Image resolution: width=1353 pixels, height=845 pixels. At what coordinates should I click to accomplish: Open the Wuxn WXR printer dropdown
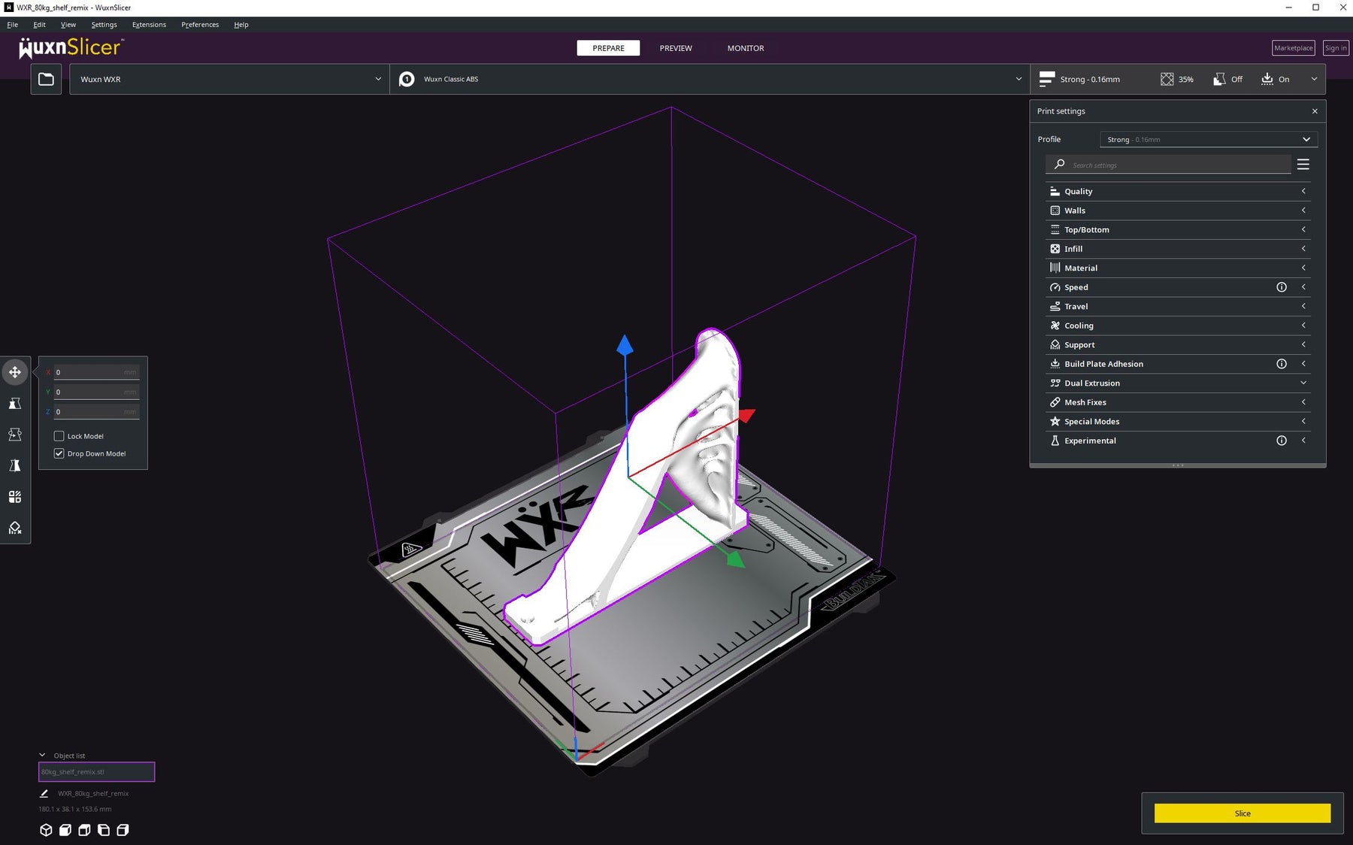pyautogui.click(x=229, y=79)
